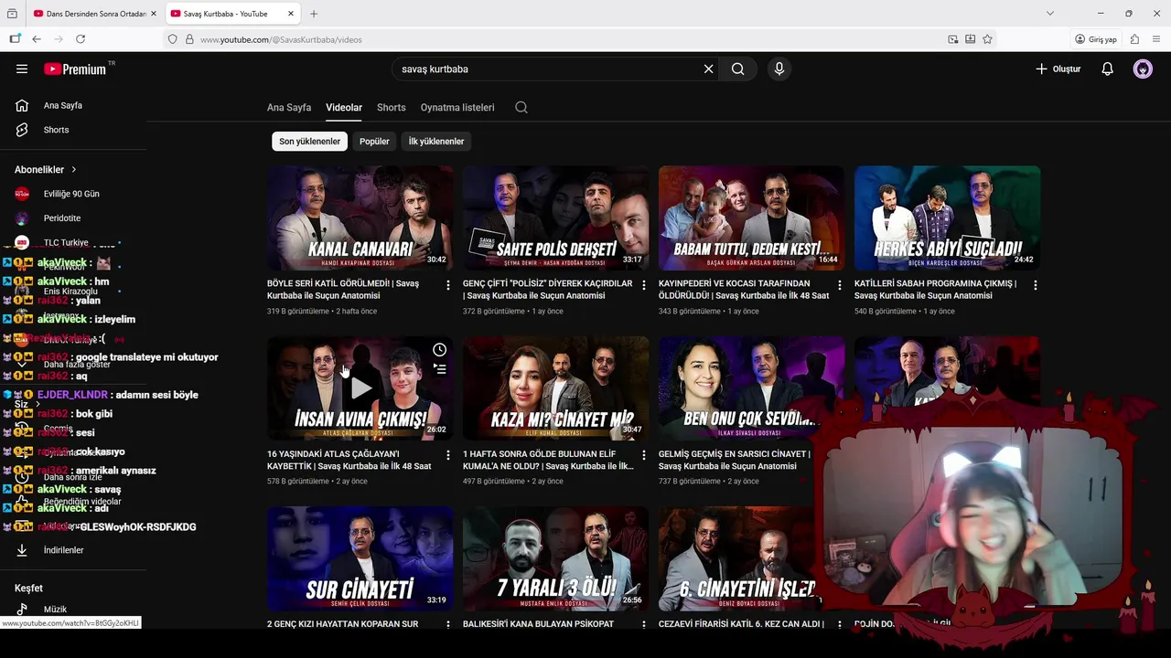Select the İlk yüklenenler filter chip
The height and width of the screenshot is (658, 1171).
click(436, 142)
